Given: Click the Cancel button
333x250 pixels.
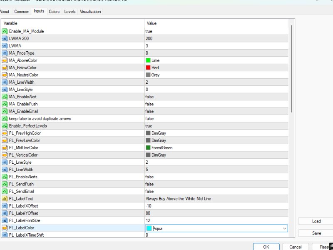Looking at the screenshot, I should (296, 247).
